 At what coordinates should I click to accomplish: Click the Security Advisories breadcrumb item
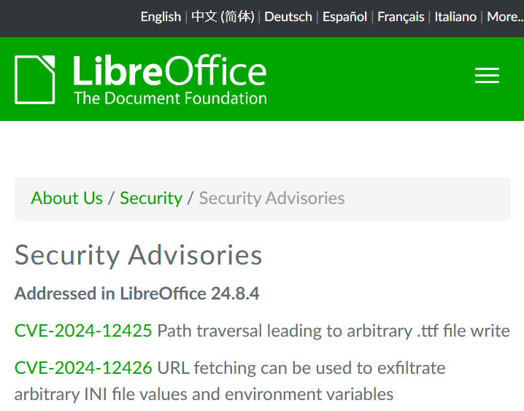271,198
